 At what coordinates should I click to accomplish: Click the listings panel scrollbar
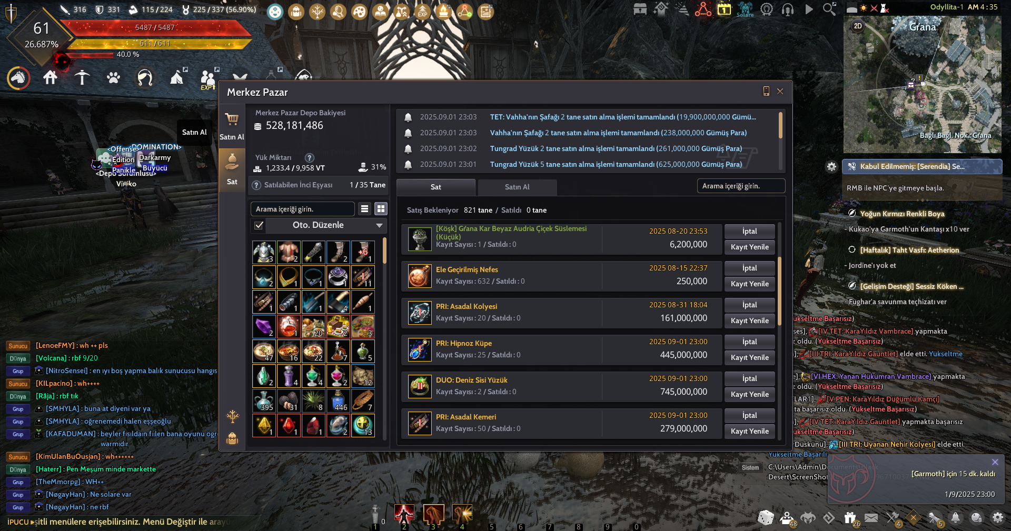pos(780,291)
